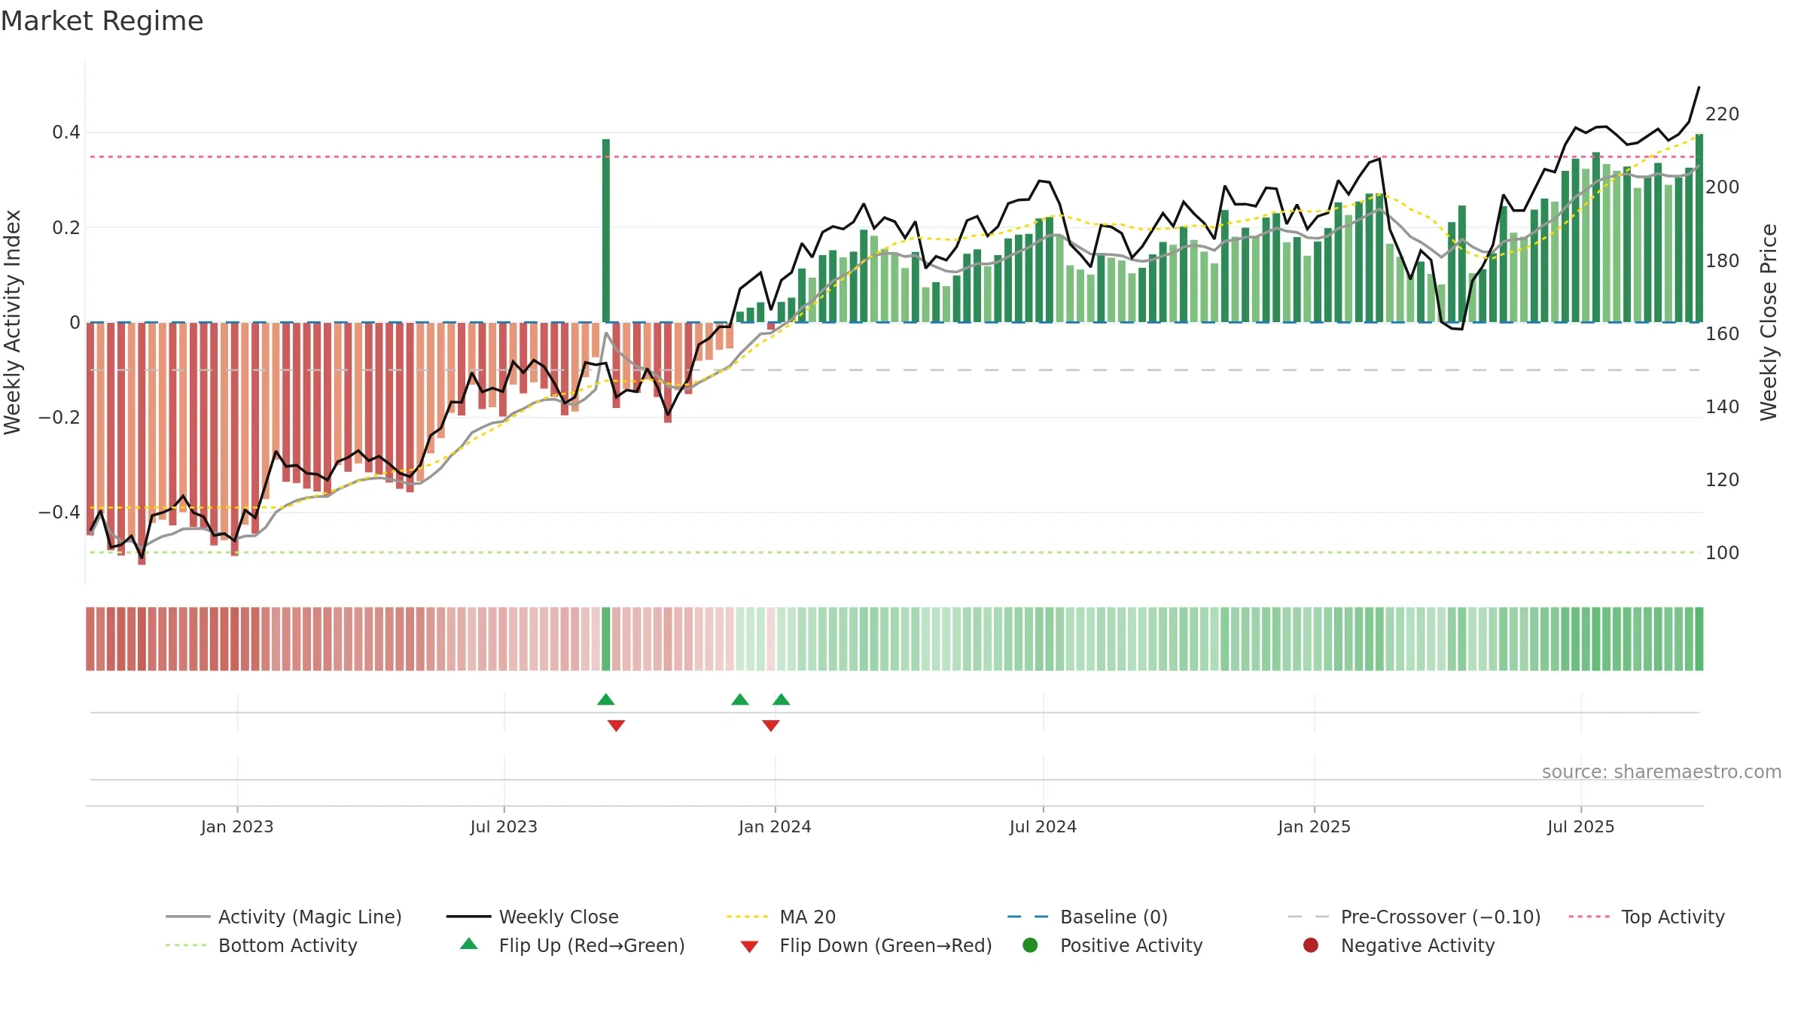Click the 220 price axis label

(1723, 114)
